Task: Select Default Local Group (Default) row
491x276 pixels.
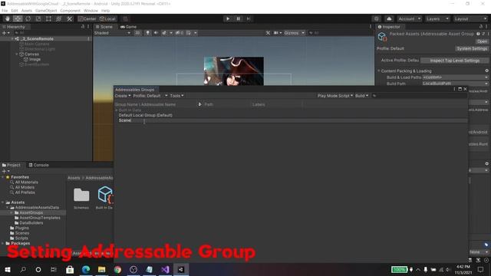Action: click(x=292, y=115)
